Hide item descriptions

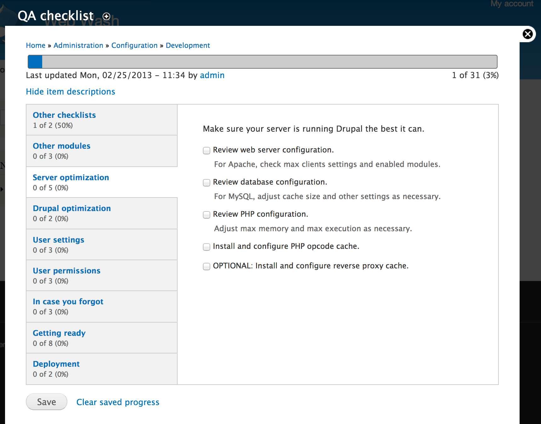pyautogui.click(x=70, y=91)
